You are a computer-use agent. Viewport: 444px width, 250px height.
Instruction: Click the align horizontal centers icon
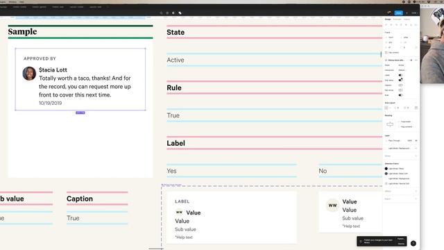[391, 25]
